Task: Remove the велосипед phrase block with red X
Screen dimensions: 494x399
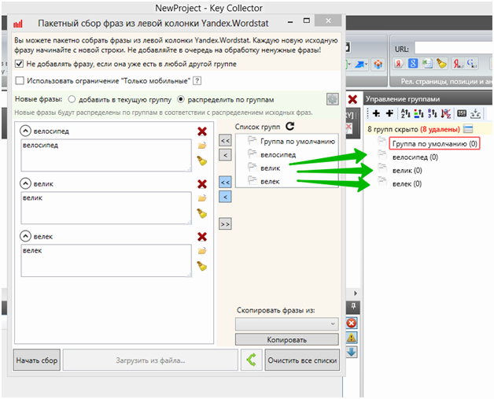Action: point(202,131)
